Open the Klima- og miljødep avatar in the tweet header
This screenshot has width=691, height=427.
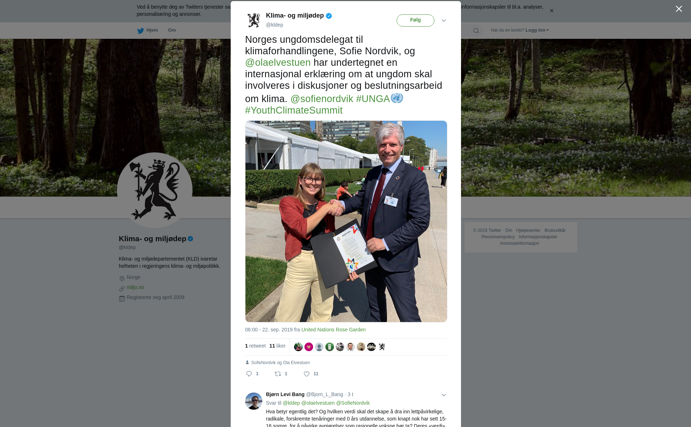tap(254, 20)
